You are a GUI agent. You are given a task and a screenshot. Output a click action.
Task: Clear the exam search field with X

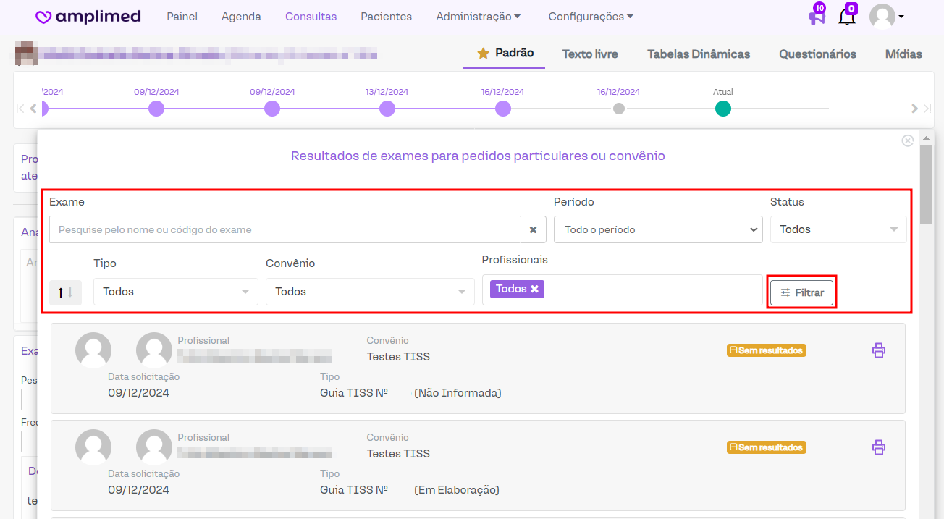(x=533, y=229)
